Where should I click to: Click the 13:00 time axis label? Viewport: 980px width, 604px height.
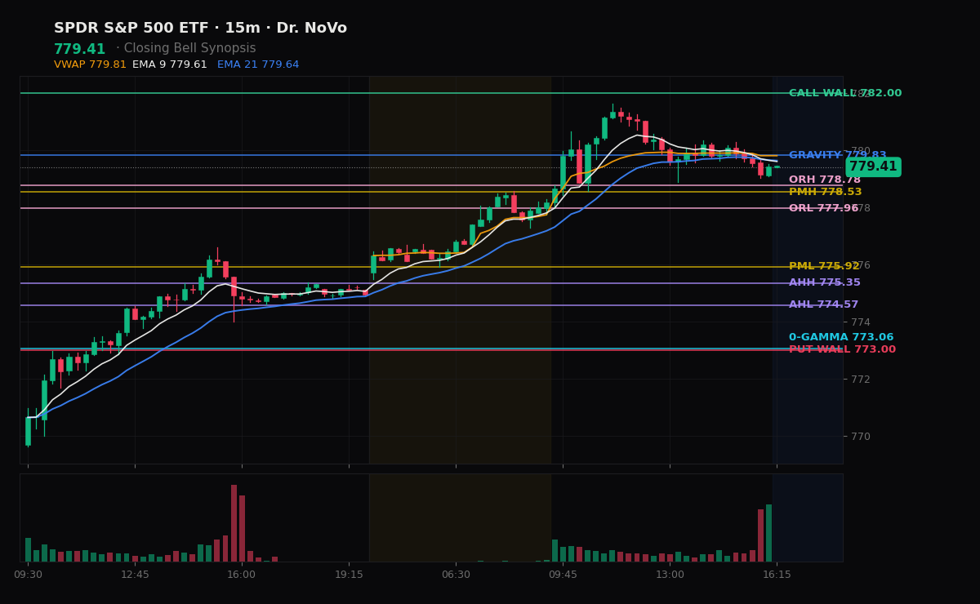pos(670,575)
